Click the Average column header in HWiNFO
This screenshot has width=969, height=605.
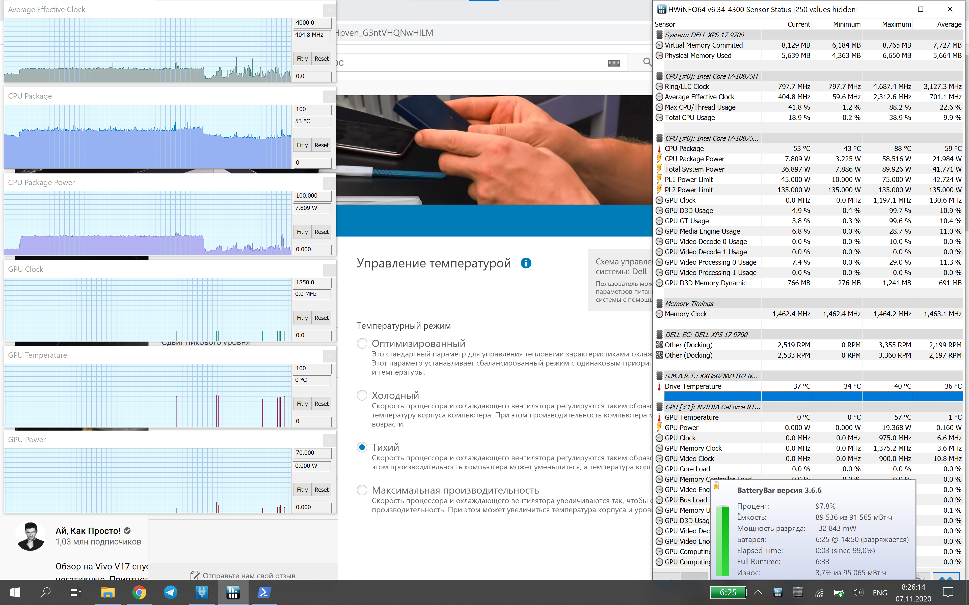949,24
